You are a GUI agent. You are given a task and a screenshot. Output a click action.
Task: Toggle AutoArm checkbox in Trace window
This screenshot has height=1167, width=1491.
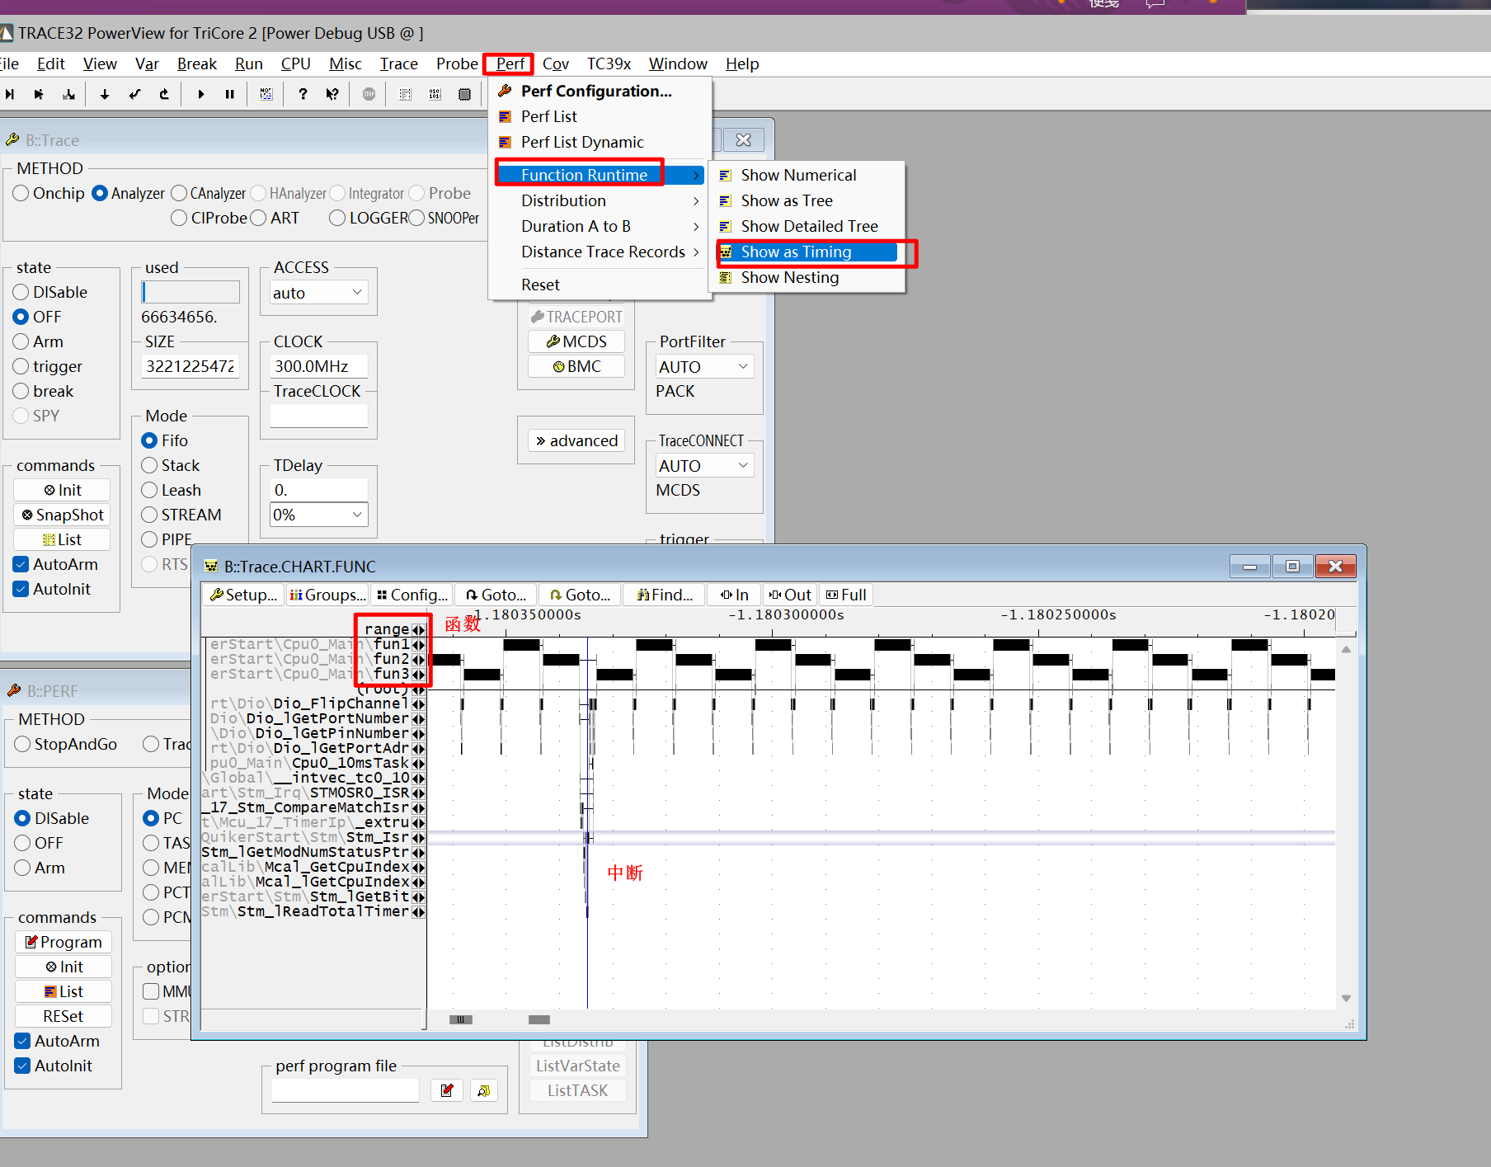click(x=21, y=564)
